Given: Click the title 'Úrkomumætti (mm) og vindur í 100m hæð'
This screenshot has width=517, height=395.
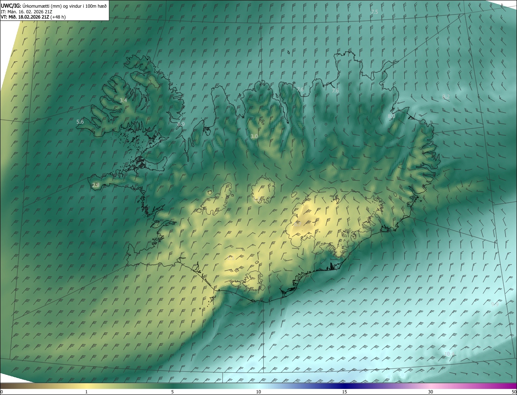Looking at the screenshot, I should (x=65, y=6).
